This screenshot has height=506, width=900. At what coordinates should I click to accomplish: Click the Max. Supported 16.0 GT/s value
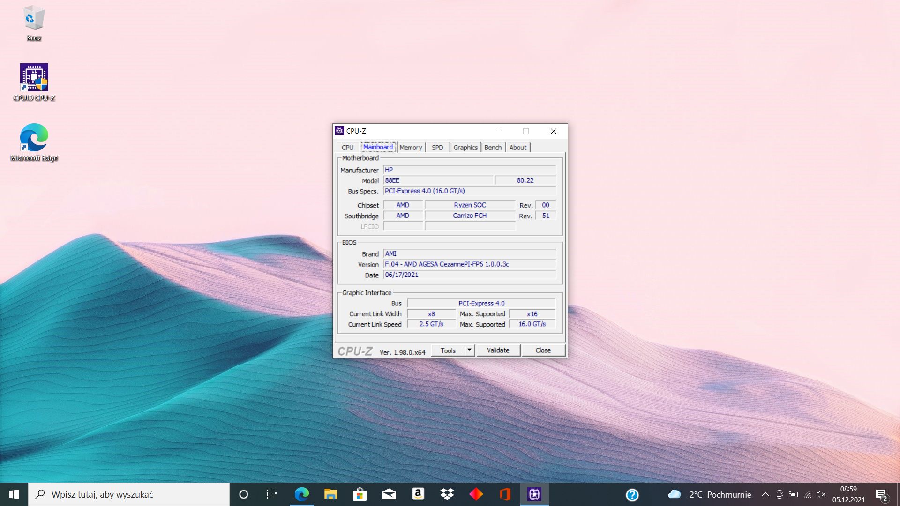point(532,324)
